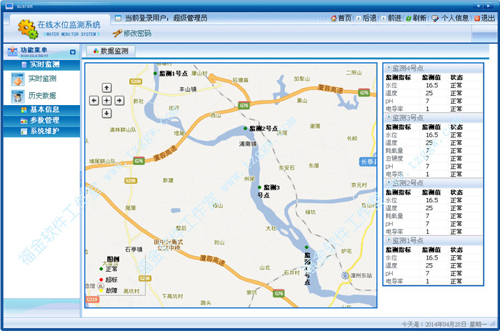
Task: Click the G76 highway badge near 西山
Action: coord(244,105)
